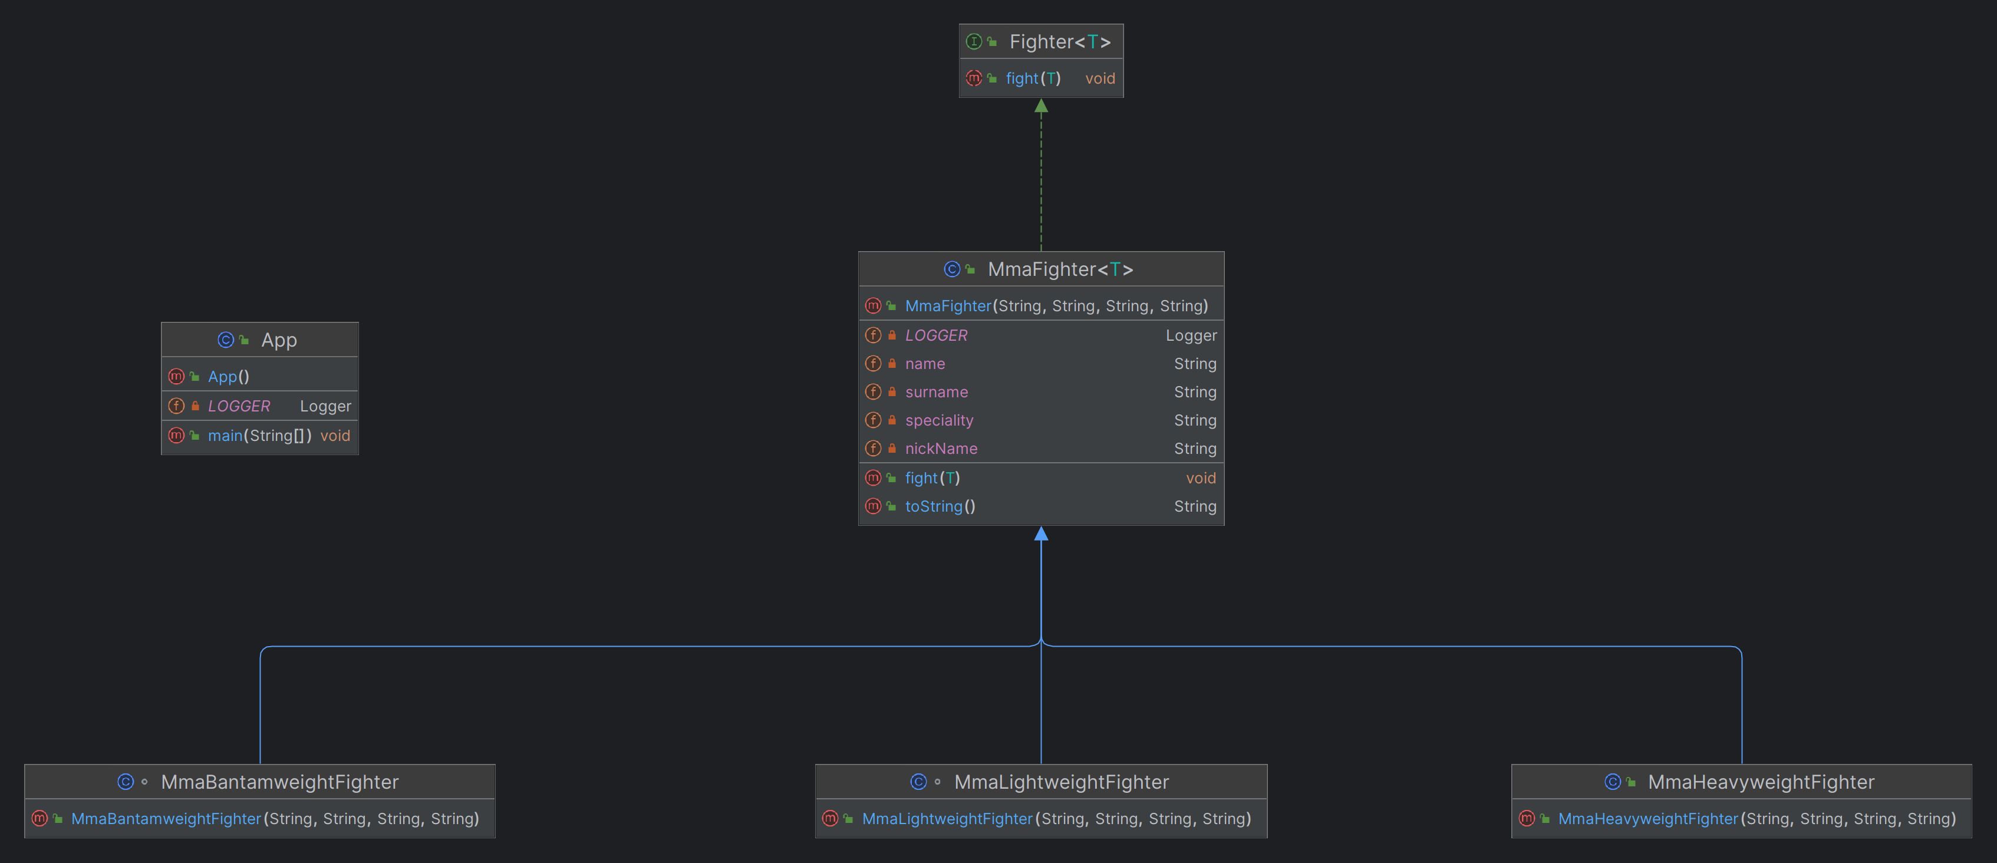Screen dimensions: 1997x863
Task: Click the blue inheritance arrowhead under MmaFighter
Action: (x=1041, y=533)
